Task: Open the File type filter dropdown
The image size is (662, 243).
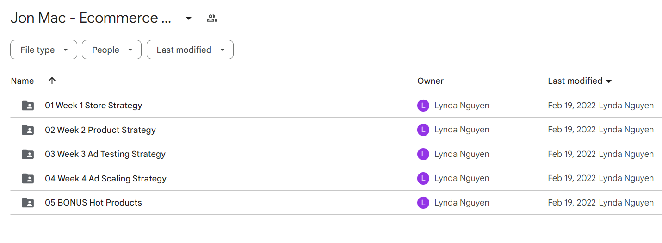Action: [43, 50]
